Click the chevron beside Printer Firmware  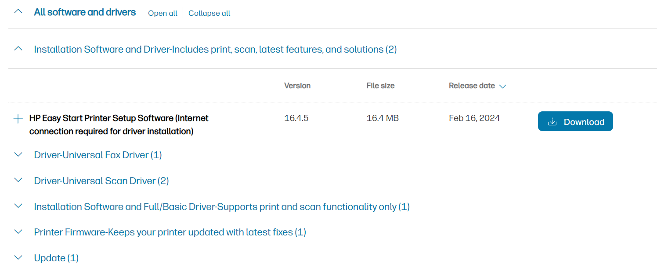pyautogui.click(x=18, y=232)
